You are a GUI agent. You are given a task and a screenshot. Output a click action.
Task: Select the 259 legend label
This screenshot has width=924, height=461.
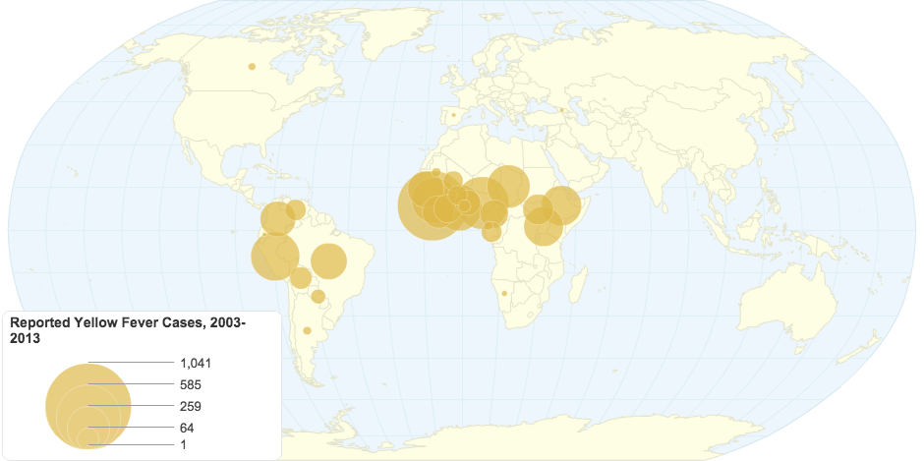tap(191, 406)
